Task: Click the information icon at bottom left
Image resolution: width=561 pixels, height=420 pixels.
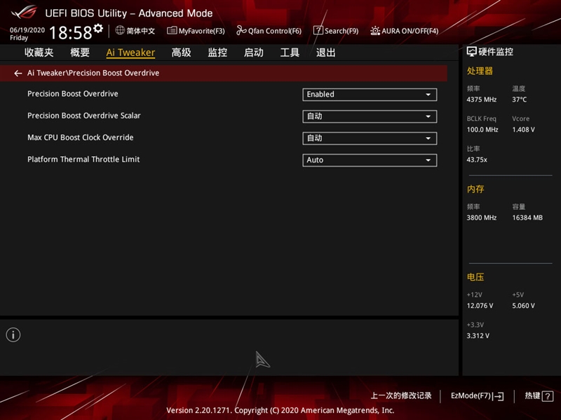Action: pos(13,335)
